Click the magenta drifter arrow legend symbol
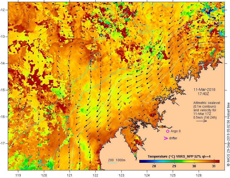 (166, 138)
